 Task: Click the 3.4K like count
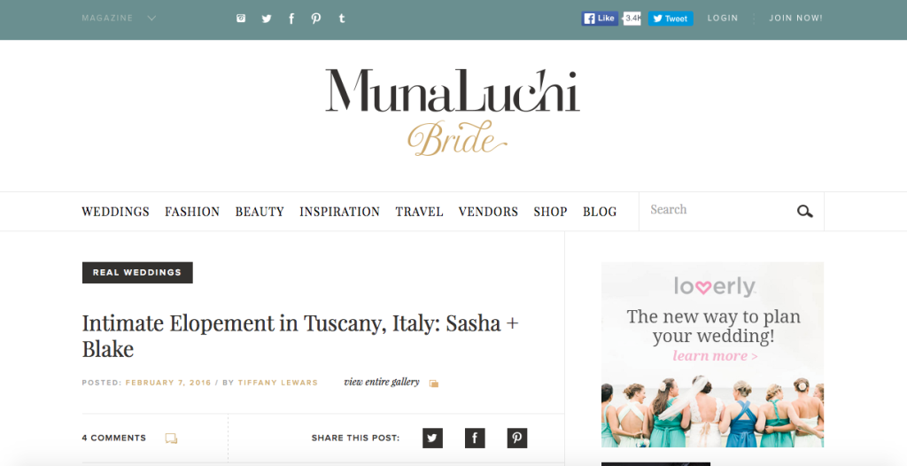tap(632, 19)
